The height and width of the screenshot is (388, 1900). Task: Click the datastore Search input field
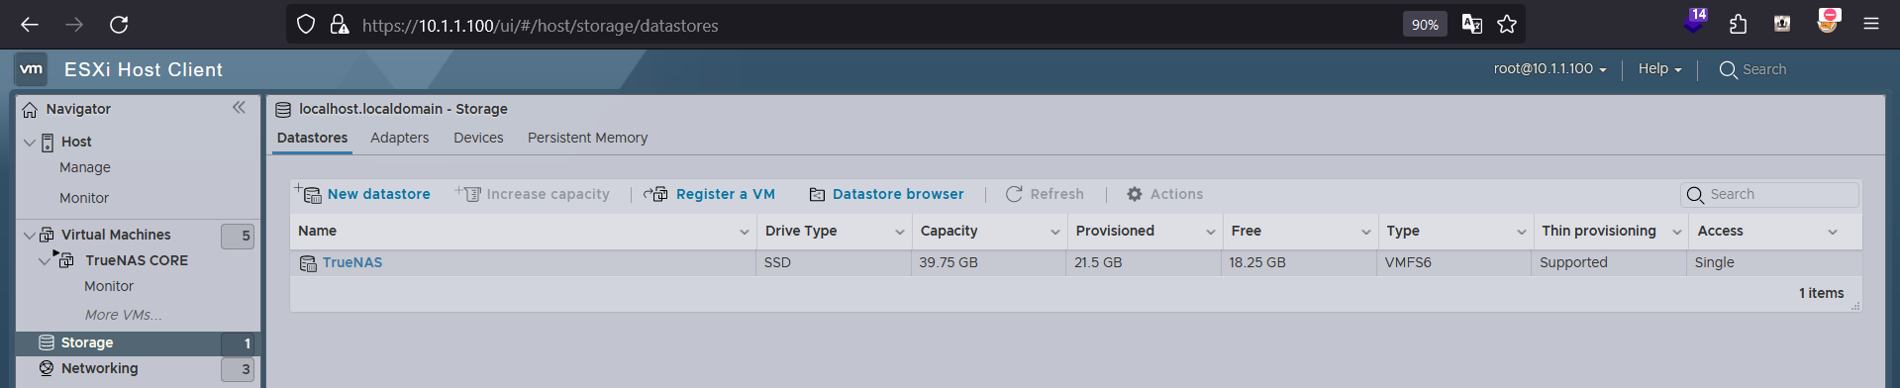[1770, 194]
